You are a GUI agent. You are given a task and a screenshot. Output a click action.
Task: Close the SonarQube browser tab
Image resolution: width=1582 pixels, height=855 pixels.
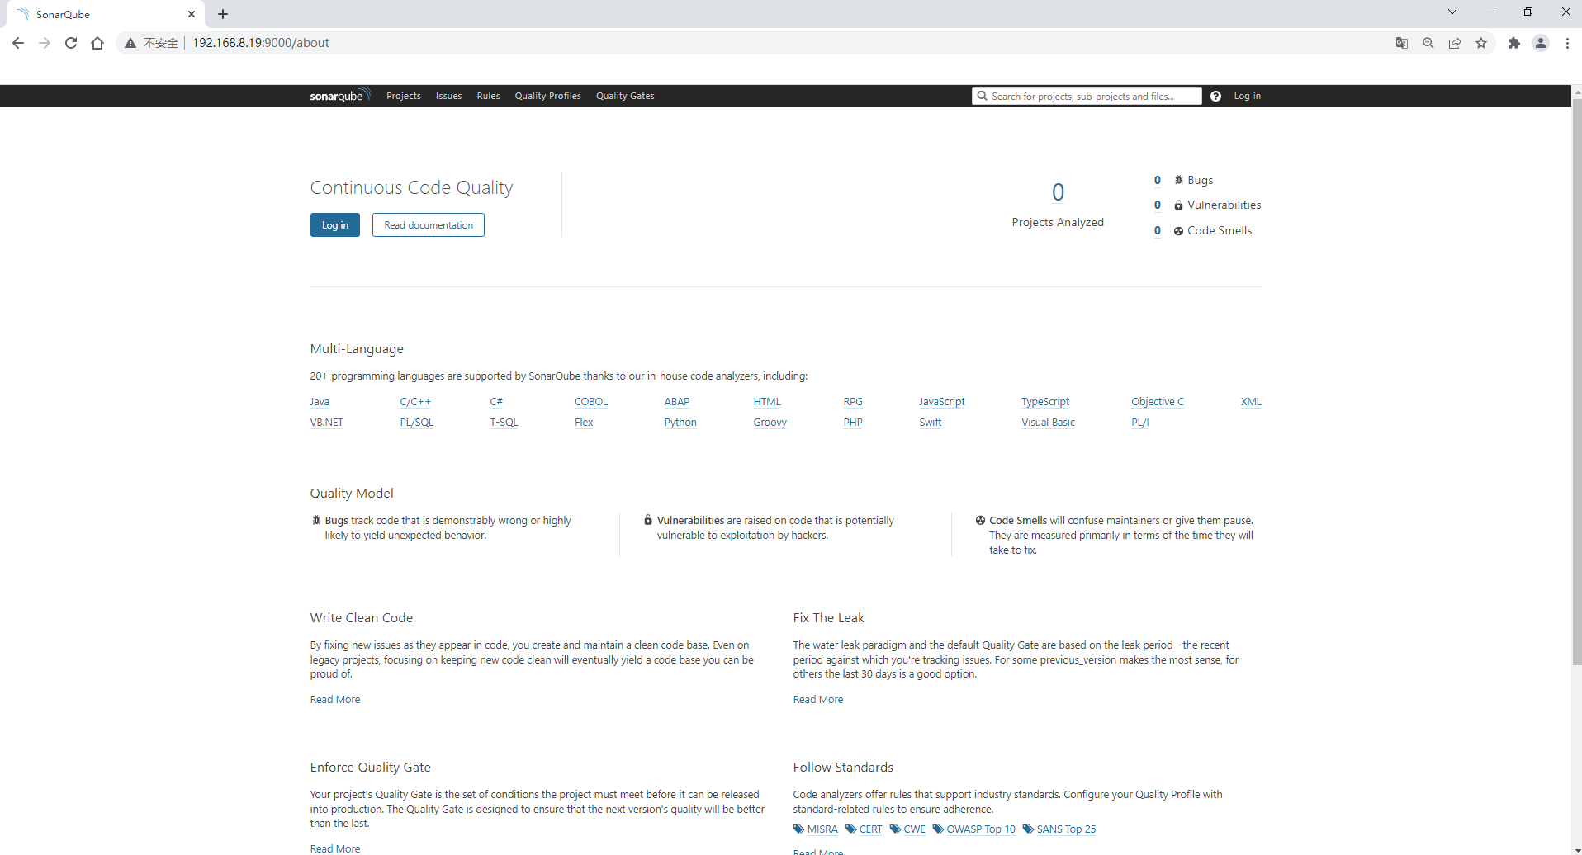pos(192,14)
